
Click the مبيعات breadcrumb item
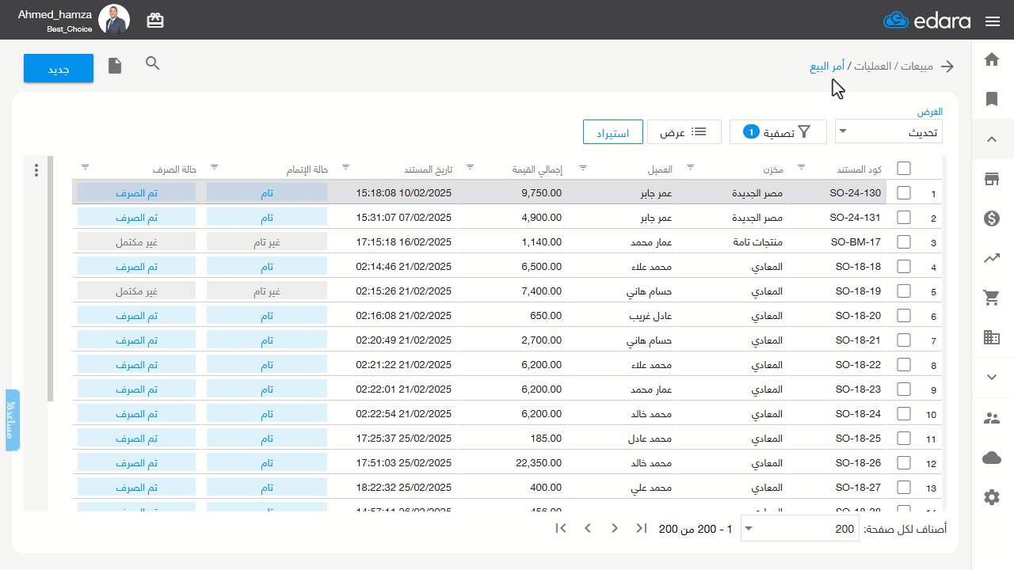(x=917, y=66)
